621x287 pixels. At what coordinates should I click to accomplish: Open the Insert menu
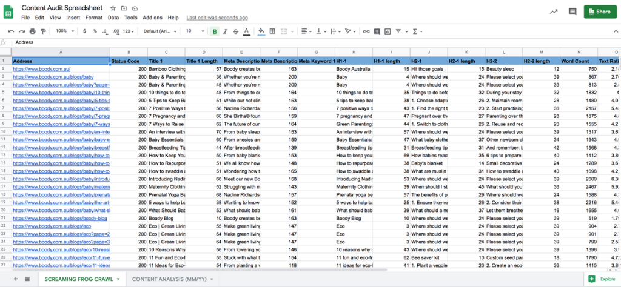[73, 18]
